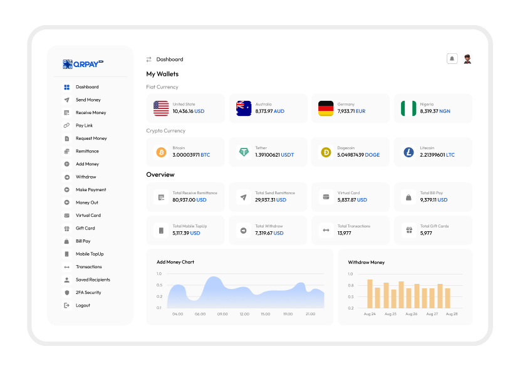
Task: Click the QRPAY logo
Action: click(83, 64)
